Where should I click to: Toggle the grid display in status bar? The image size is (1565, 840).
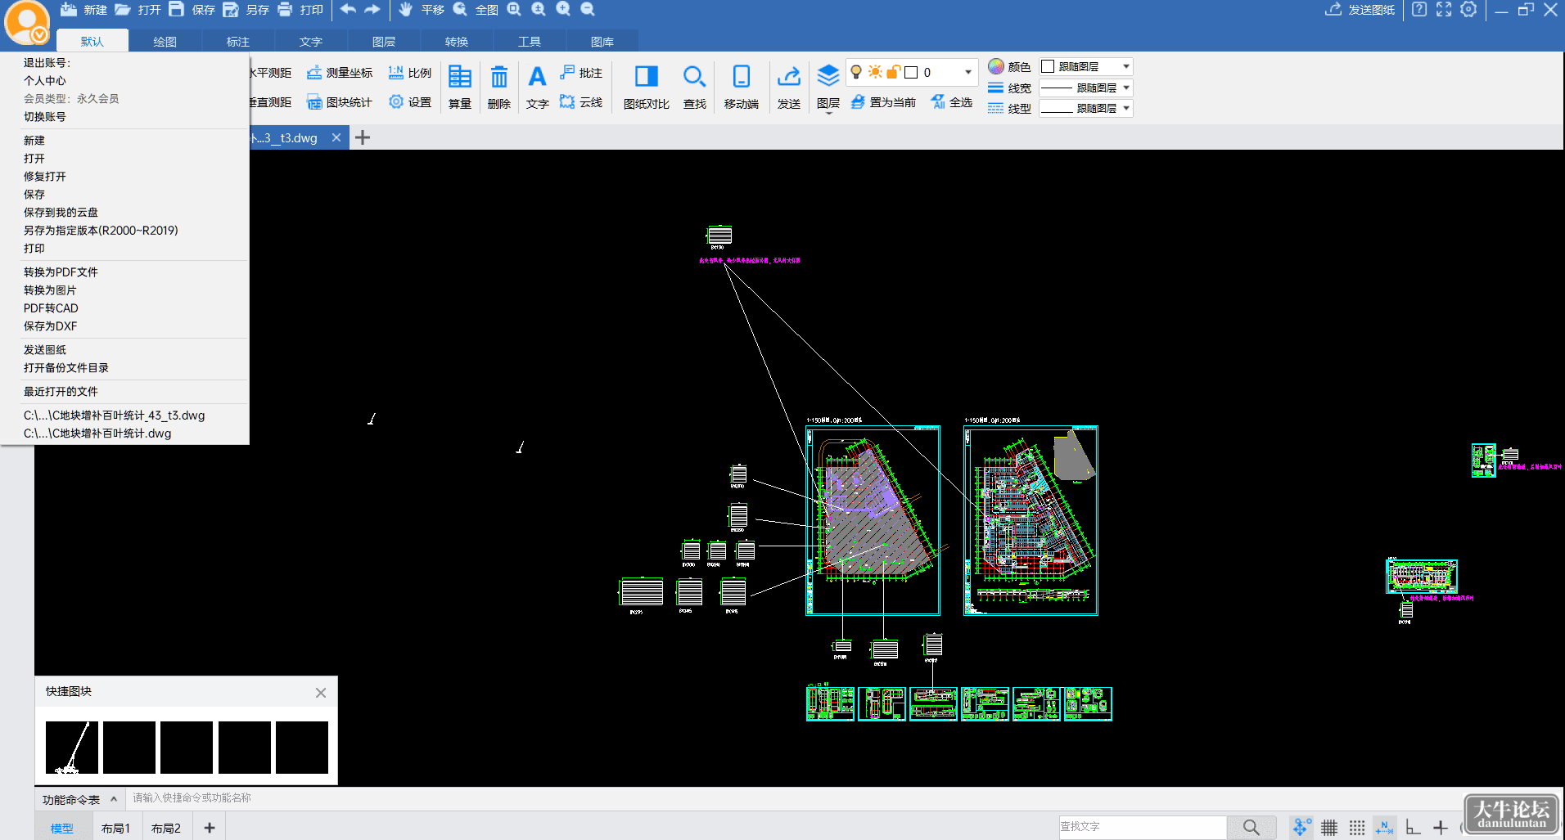pyautogui.click(x=1329, y=828)
